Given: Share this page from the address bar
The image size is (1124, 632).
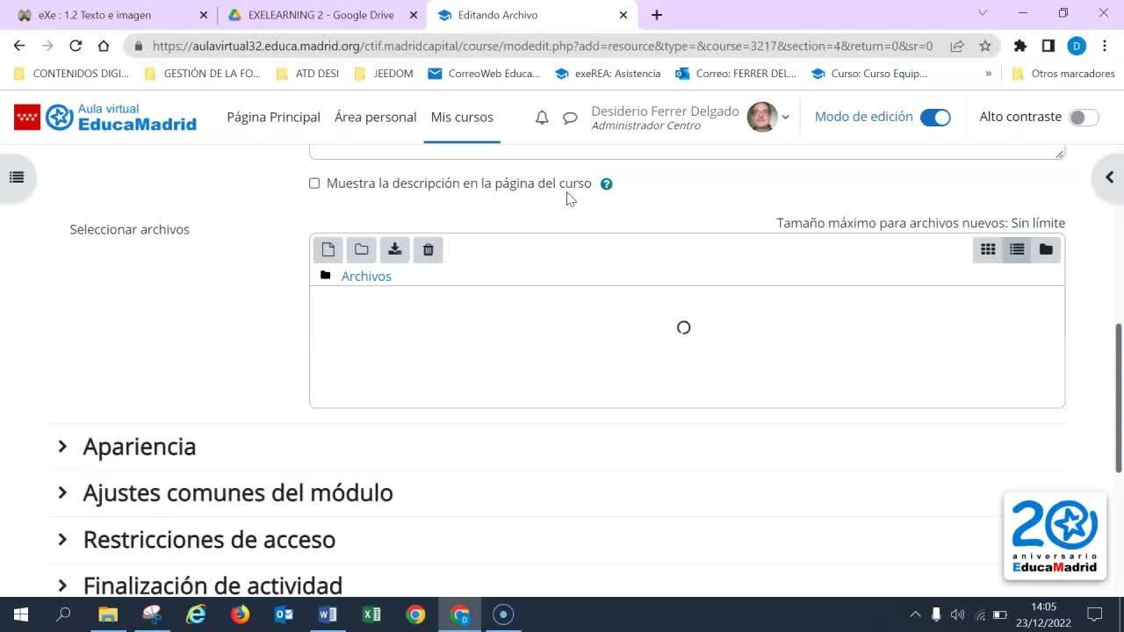Looking at the screenshot, I should point(957,46).
